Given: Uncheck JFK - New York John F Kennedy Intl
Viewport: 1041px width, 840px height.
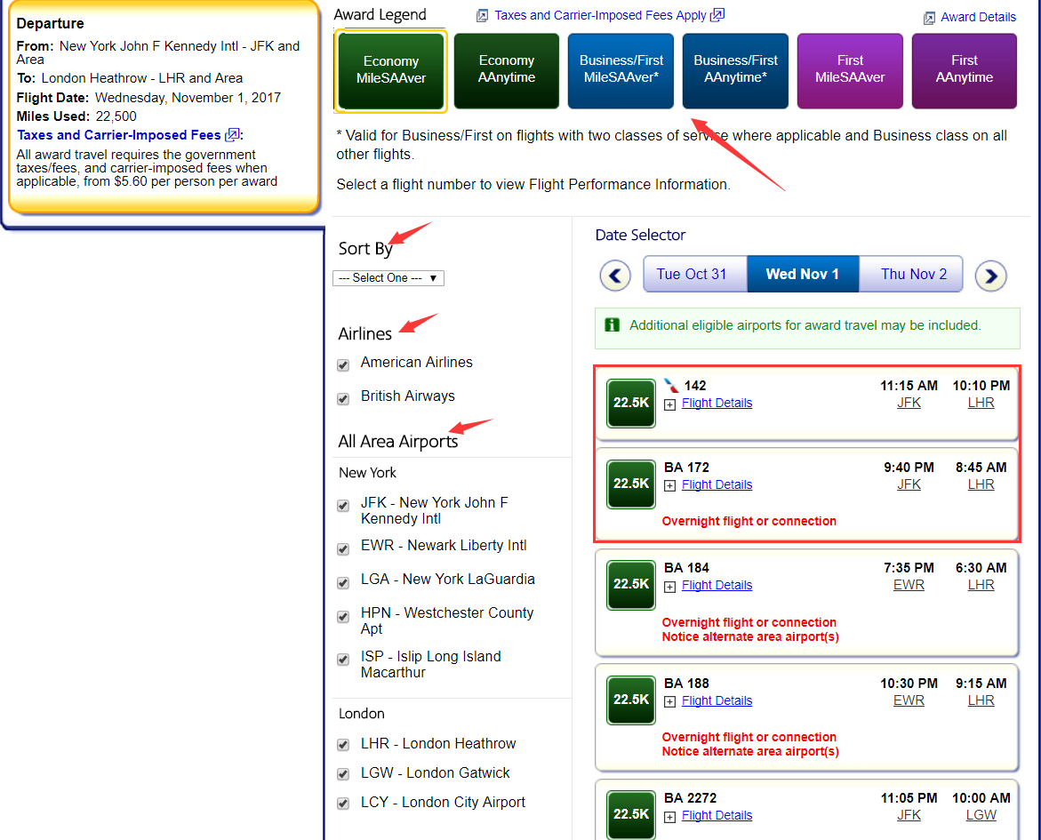Looking at the screenshot, I should [x=343, y=505].
